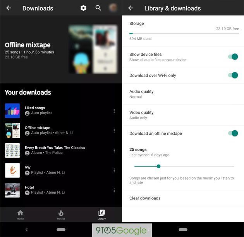Image resolution: width=244 pixels, height=237 pixels.
Task: Tap Clear downloads
Action: pyautogui.click(x=145, y=198)
